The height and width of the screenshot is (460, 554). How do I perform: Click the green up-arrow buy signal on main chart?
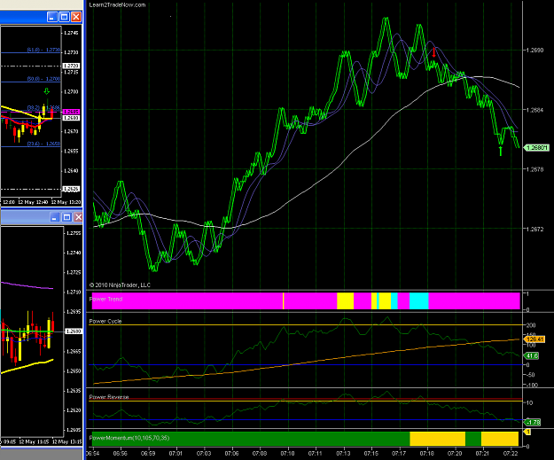pos(500,151)
